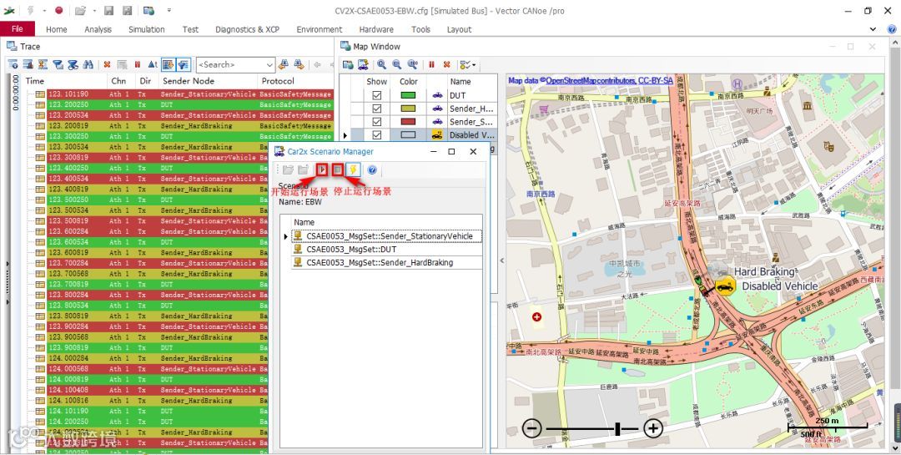This screenshot has width=901, height=455.
Task: Open help in Car2x Scenario Manager toolbar
Action: coord(372,169)
